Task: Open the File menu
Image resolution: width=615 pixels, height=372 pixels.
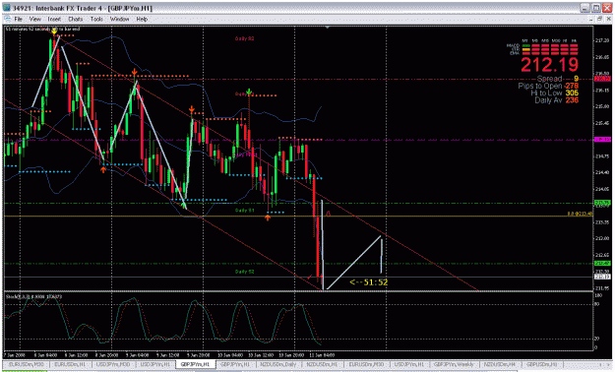Action: point(18,19)
